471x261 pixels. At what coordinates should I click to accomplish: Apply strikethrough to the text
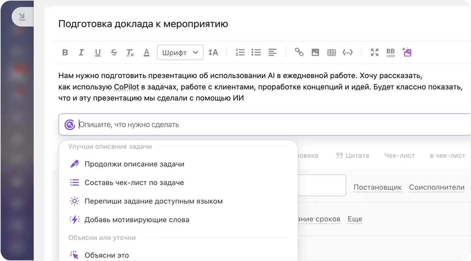click(x=114, y=52)
